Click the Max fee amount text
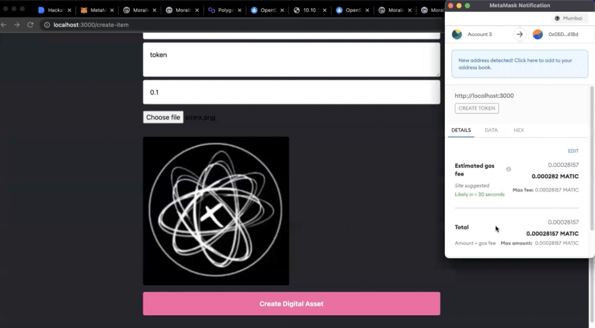Screen dimensions: 595x328 point(546,190)
